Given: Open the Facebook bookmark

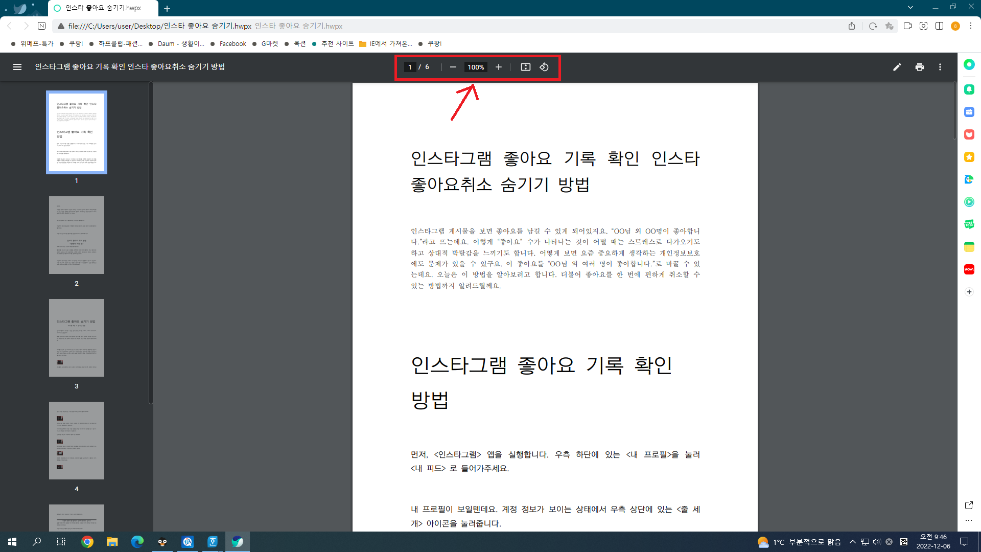Looking at the screenshot, I should pos(232,44).
